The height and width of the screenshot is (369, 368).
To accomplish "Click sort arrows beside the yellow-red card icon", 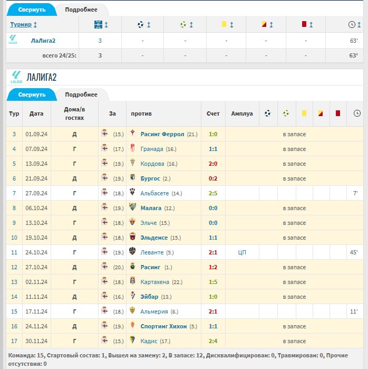I will pyautogui.click(x=271, y=25).
